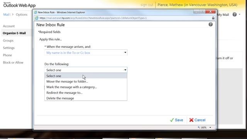247x139 pixels.
Task: Choose 'Move the message to folder...'
Action: [86, 81]
